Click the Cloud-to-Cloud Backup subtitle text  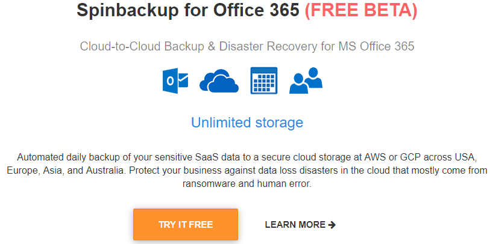[247, 46]
